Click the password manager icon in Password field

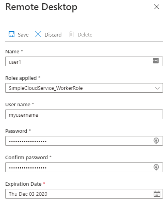156,141
